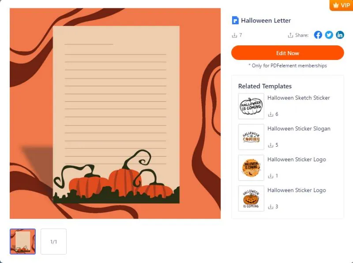Open the Halloween Sticker Logo link with 1 download
The height and width of the screenshot is (263, 353).
[x=297, y=159]
